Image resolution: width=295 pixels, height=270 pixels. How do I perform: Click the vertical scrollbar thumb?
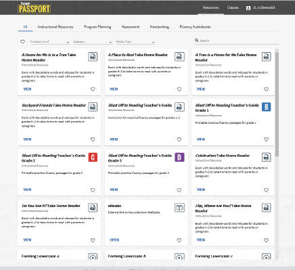[277, 104]
